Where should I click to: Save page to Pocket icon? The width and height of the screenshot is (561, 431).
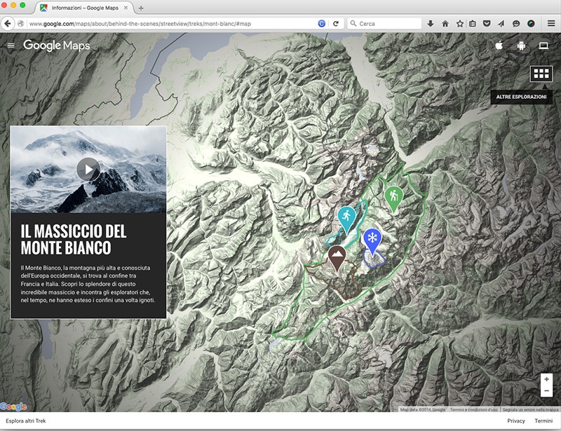tap(487, 24)
